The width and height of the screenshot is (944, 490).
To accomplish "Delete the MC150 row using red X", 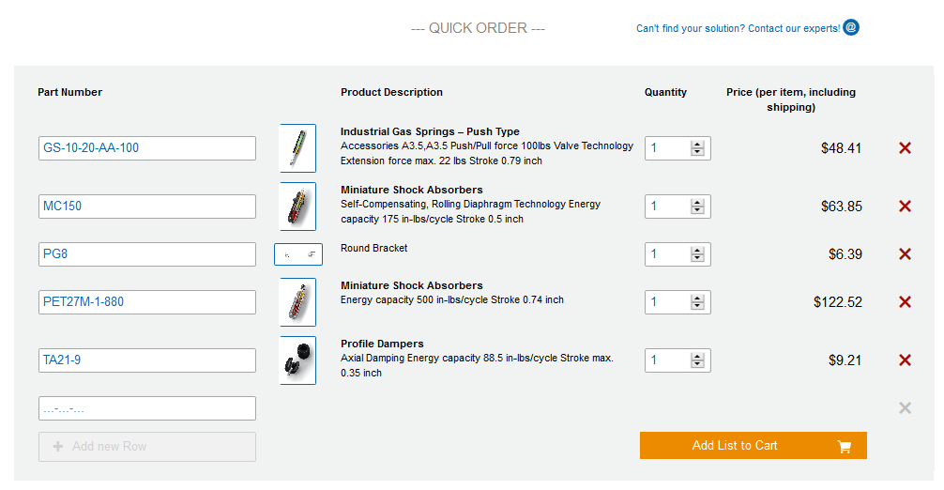I will click(905, 207).
